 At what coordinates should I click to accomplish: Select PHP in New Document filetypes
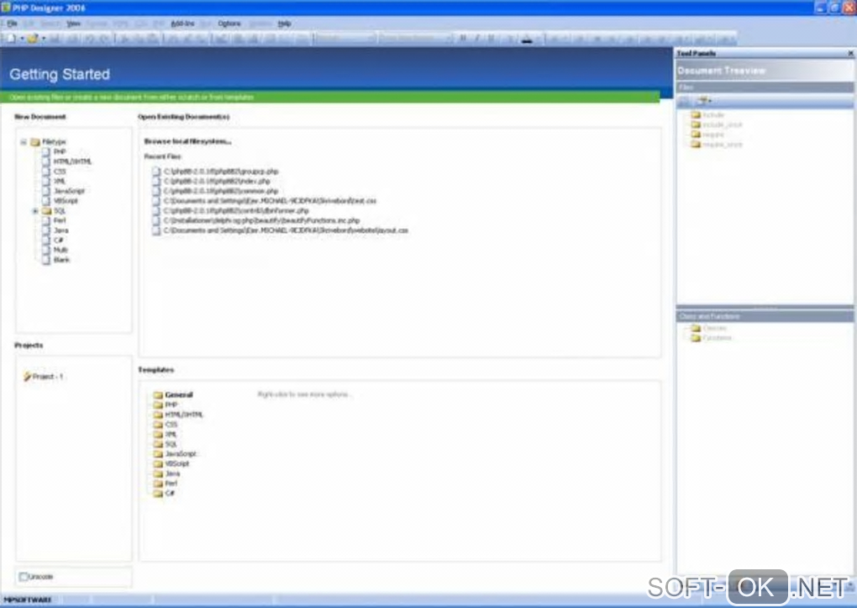coord(60,151)
